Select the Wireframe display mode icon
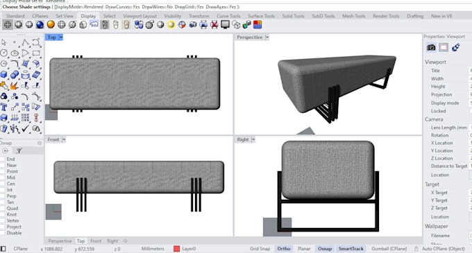472x253 pixels. coord(8,25)
